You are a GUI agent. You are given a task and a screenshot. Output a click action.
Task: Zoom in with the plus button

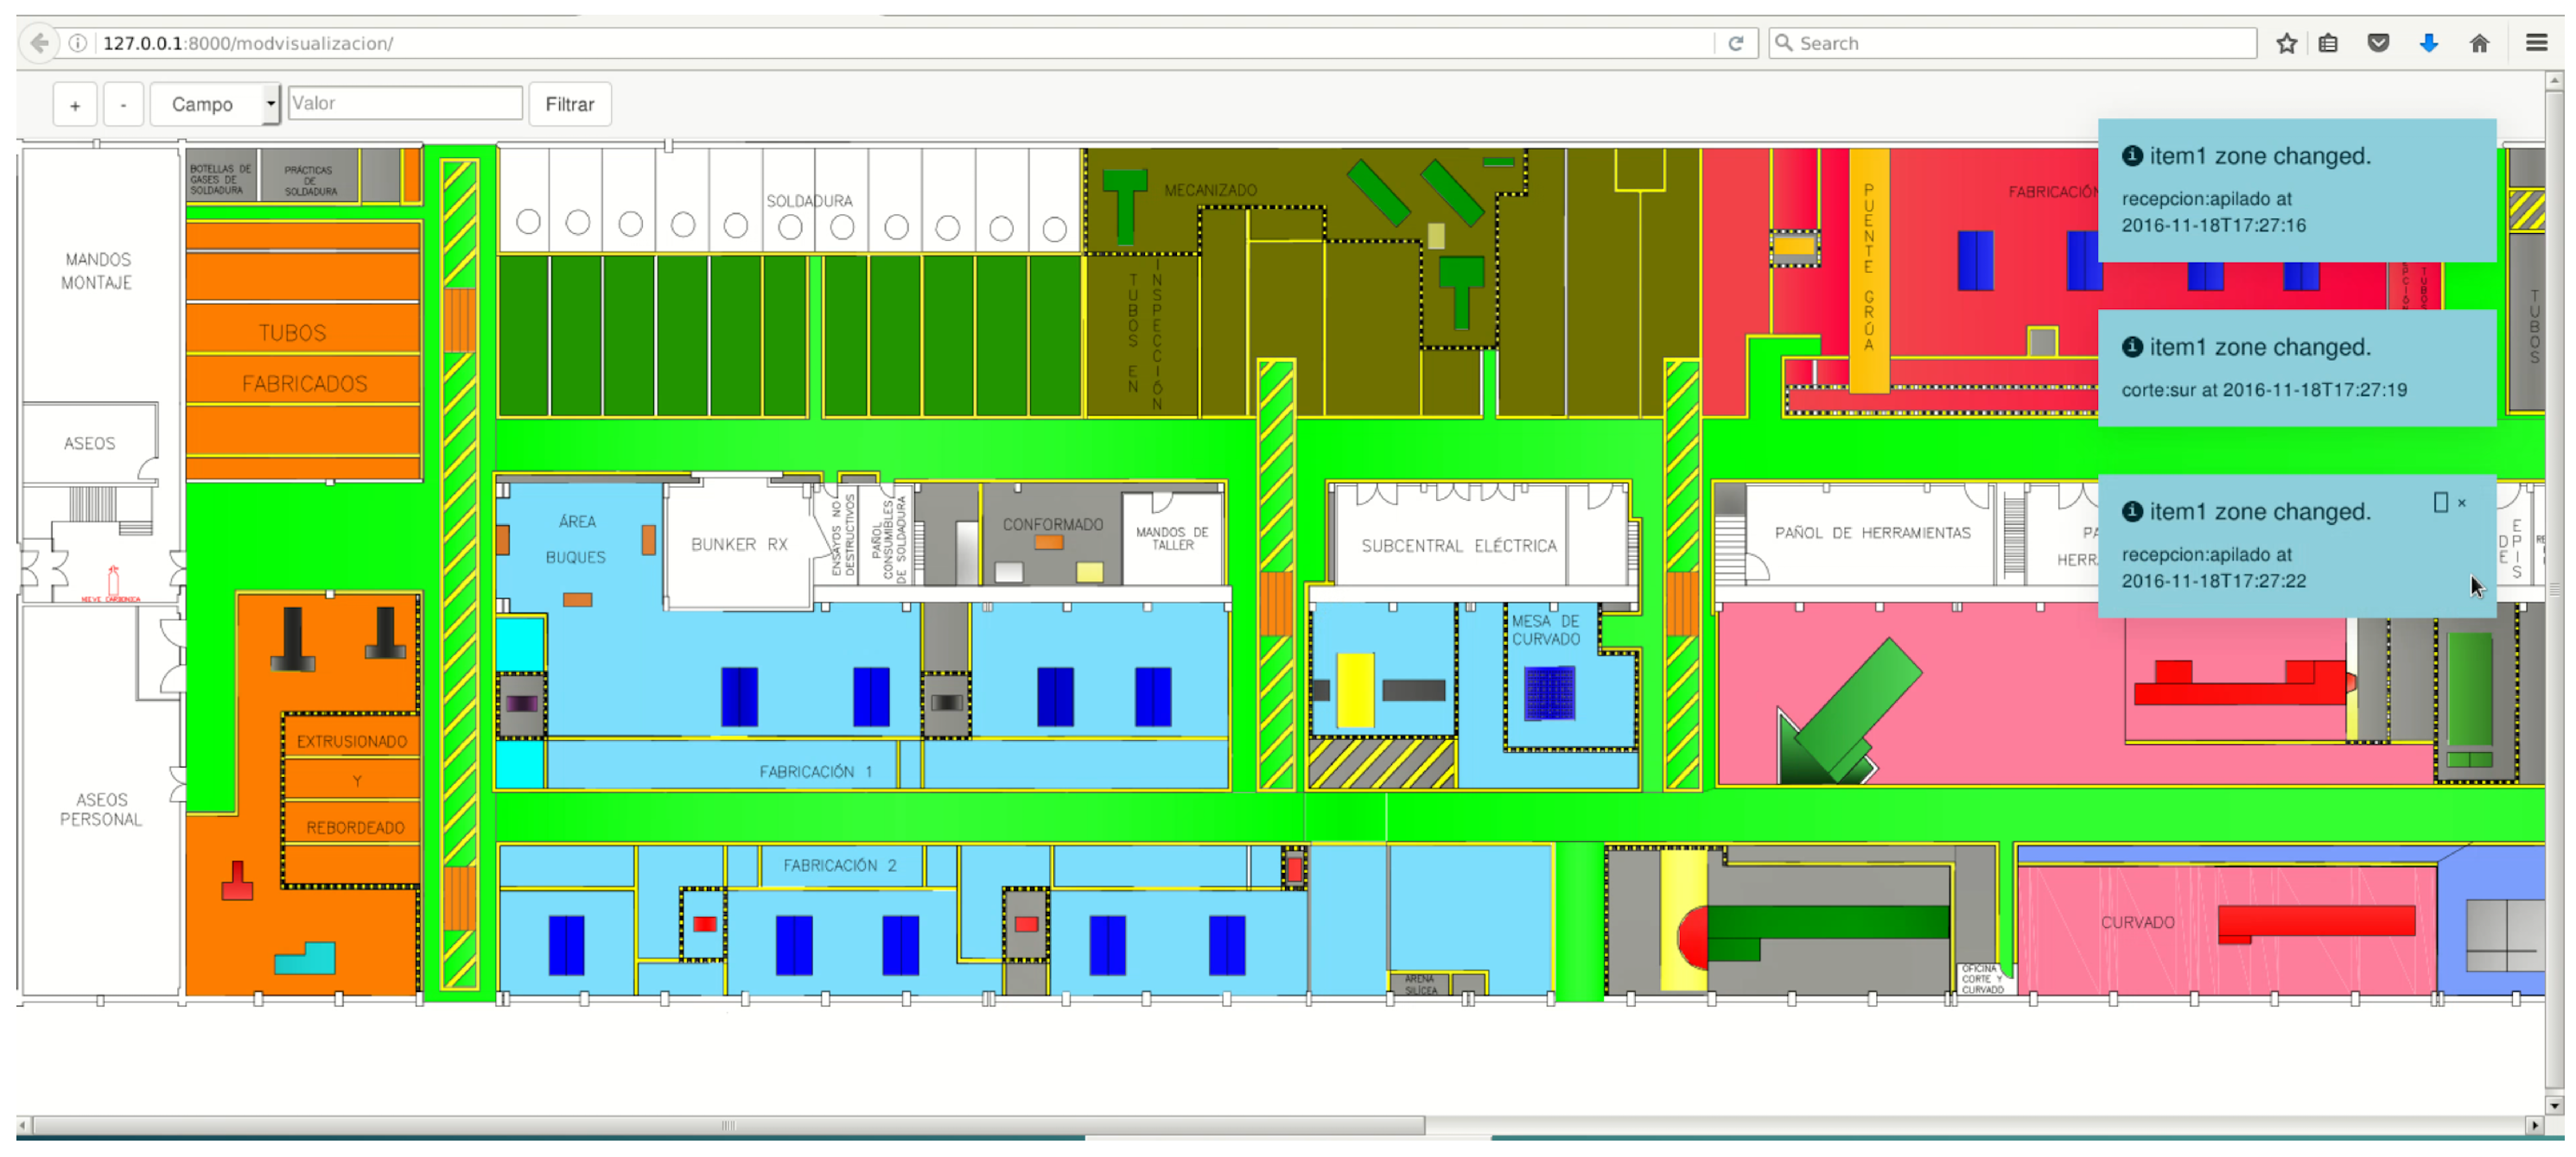[75, 105]
